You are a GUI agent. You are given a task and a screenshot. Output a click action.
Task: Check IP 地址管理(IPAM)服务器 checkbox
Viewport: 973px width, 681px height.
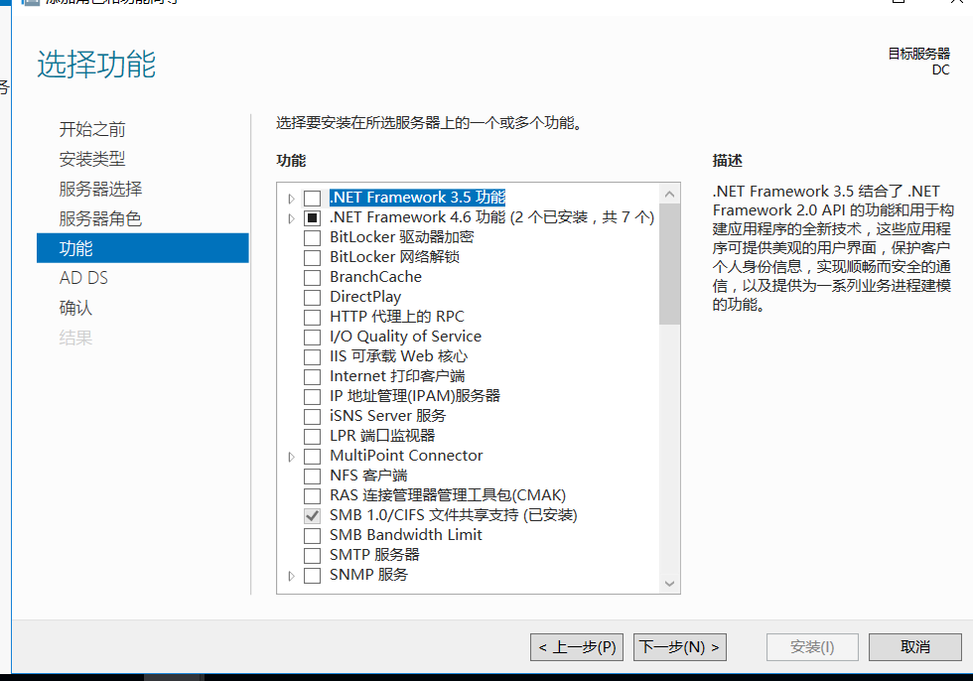[x=312, y=396]
